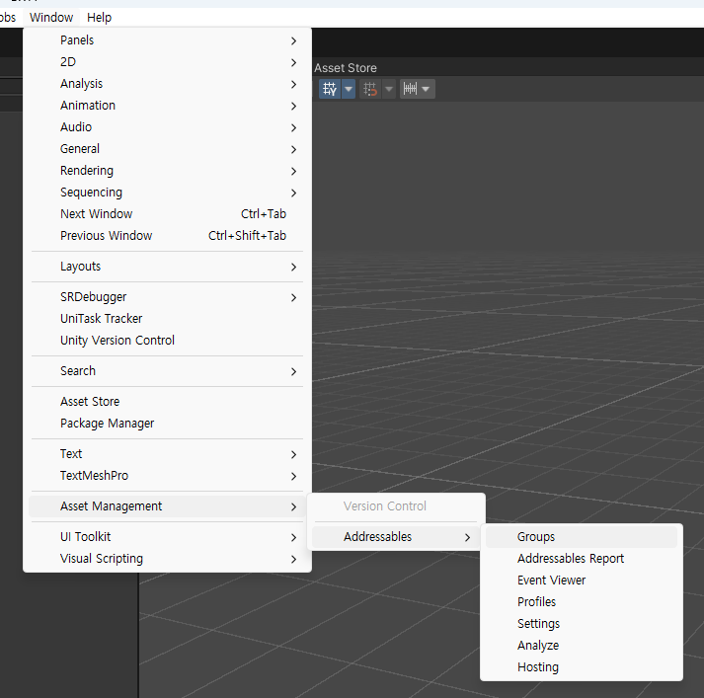Image resolution: width=704 pixels, height=698 pixels.
Task: Select Next Window menu entry
Action: tap(167, 214)
